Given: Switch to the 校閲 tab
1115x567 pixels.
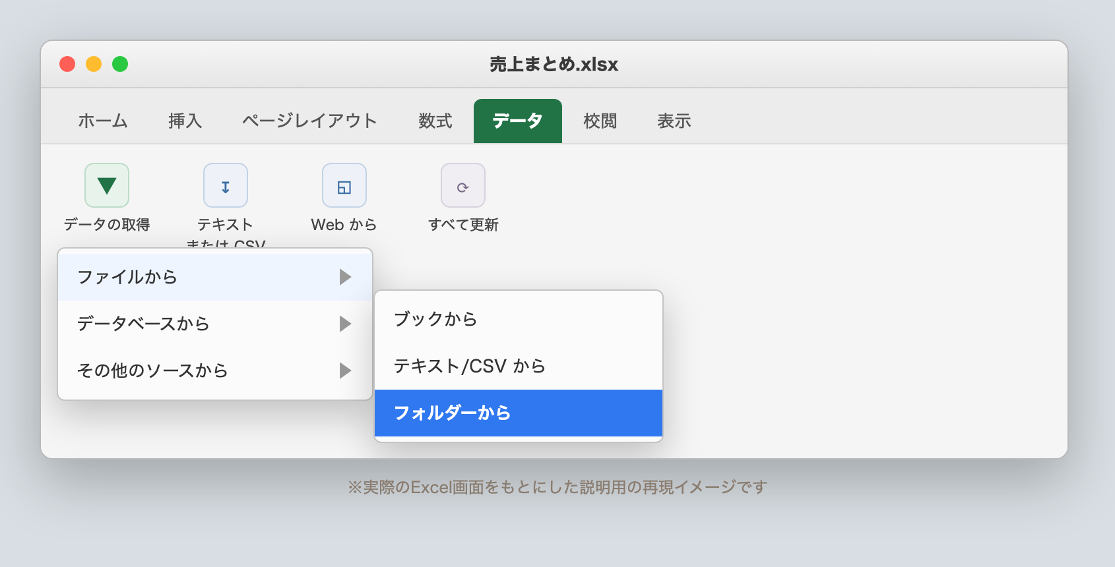Looking at the screenshot, I should [x=600, y=121].
